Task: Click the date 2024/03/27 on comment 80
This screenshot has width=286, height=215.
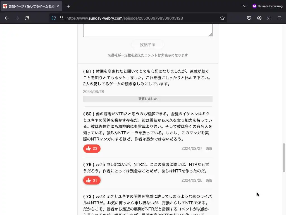Action: 192,148
